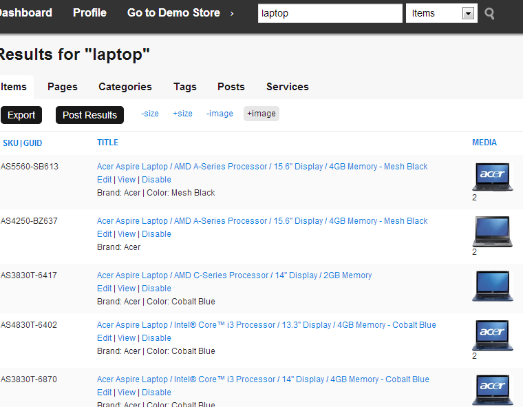
Task: View the AS5560-SB613 item
Action: (127, 180)
